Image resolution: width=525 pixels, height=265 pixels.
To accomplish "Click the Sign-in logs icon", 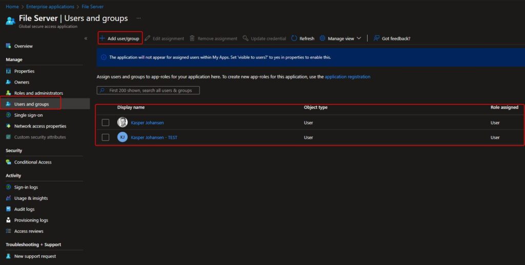I will pos(8,188).
